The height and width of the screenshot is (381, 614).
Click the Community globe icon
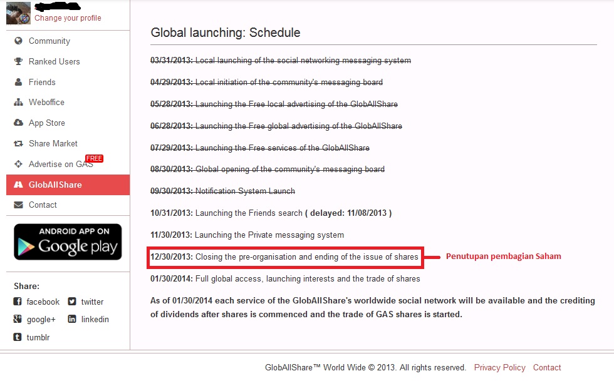click(x=18, y=41)
